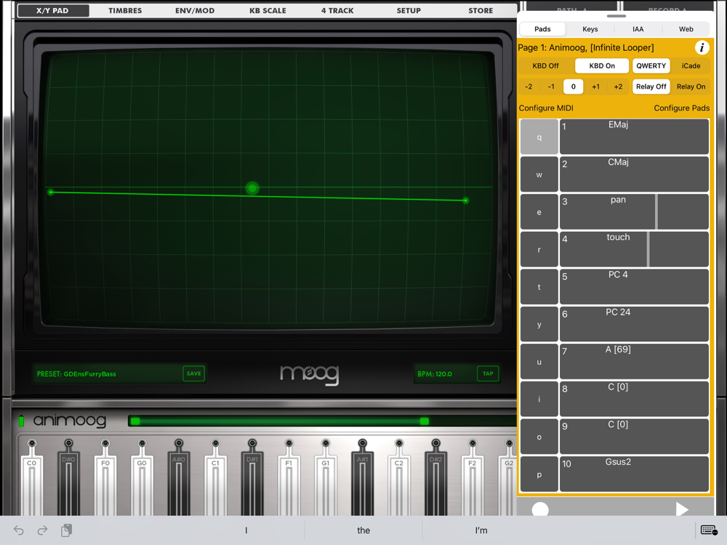
Task: Save the preset with the SAVE button
Action: (x=194, y=374)
